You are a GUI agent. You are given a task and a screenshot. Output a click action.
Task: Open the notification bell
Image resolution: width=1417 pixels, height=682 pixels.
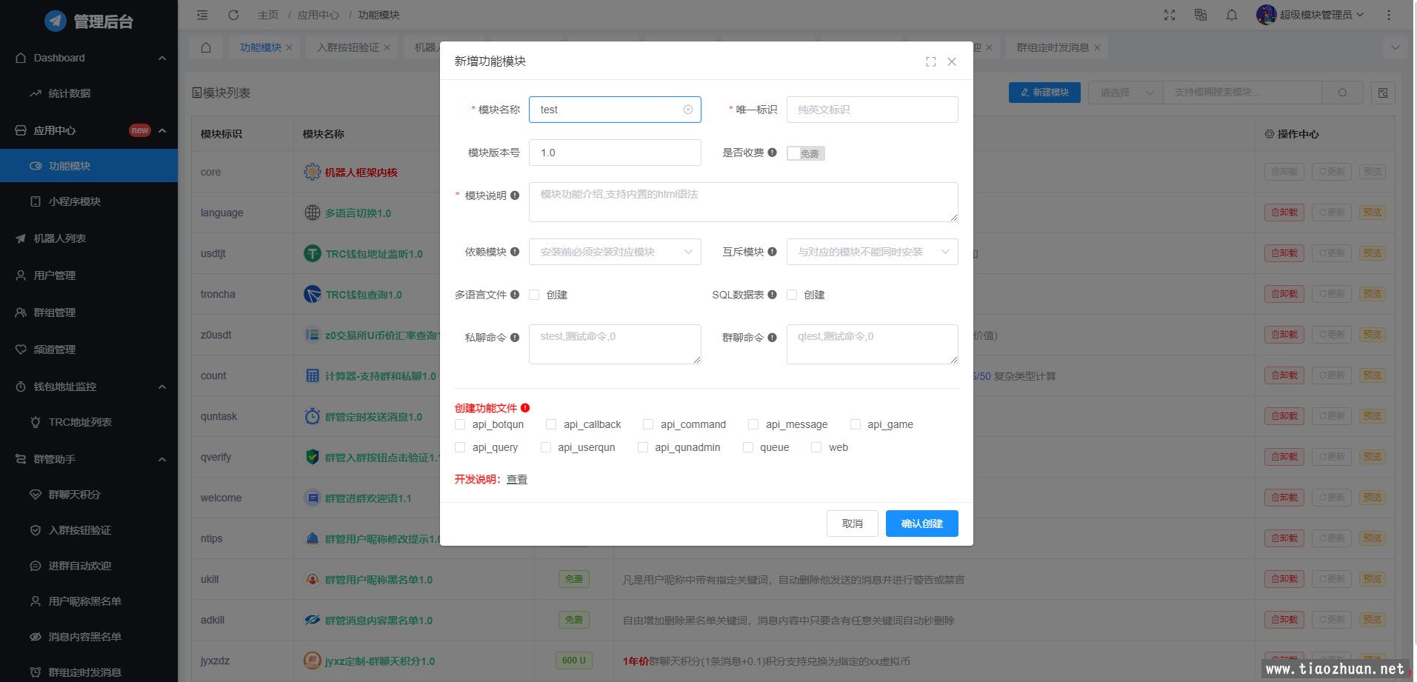click(x=1232, y=15)
